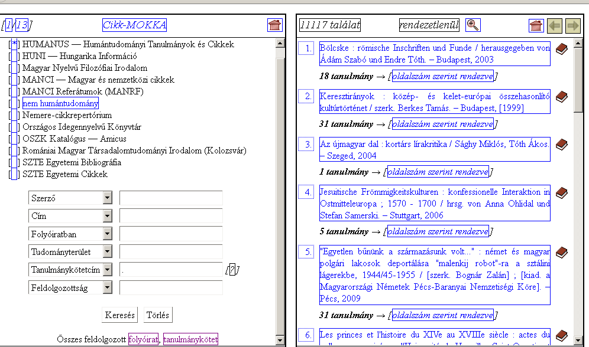
Task: Sort "Egyetlen bűnünk" 31 tanulmány by page number
Action: [442, 315]
